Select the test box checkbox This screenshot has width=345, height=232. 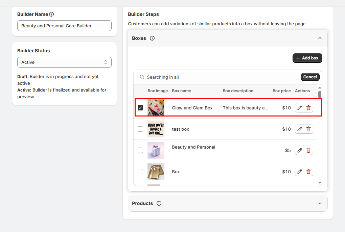click(140, 129)
